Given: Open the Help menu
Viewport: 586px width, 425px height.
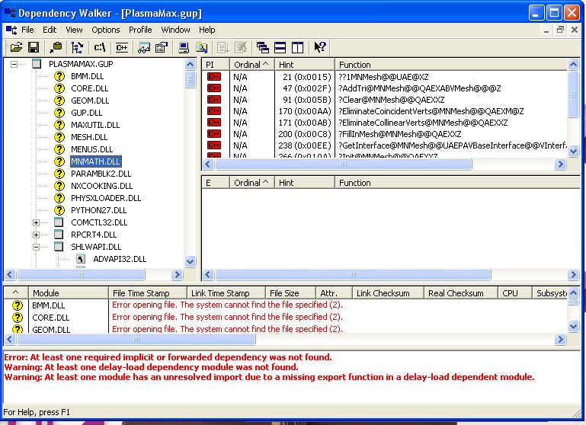Looking at the screenshot, I should tap(207, 30).
